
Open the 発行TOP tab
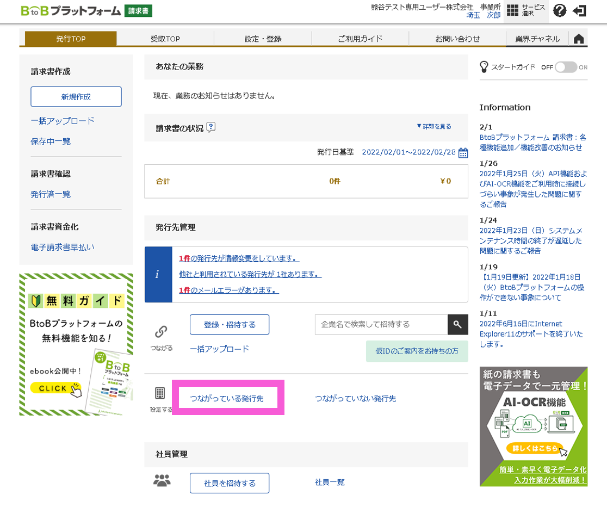[71, 39]
